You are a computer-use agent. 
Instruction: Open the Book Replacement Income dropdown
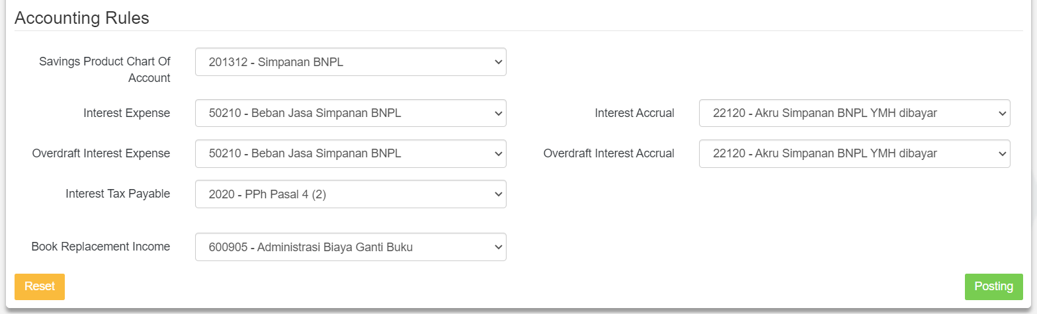[351, 247]
